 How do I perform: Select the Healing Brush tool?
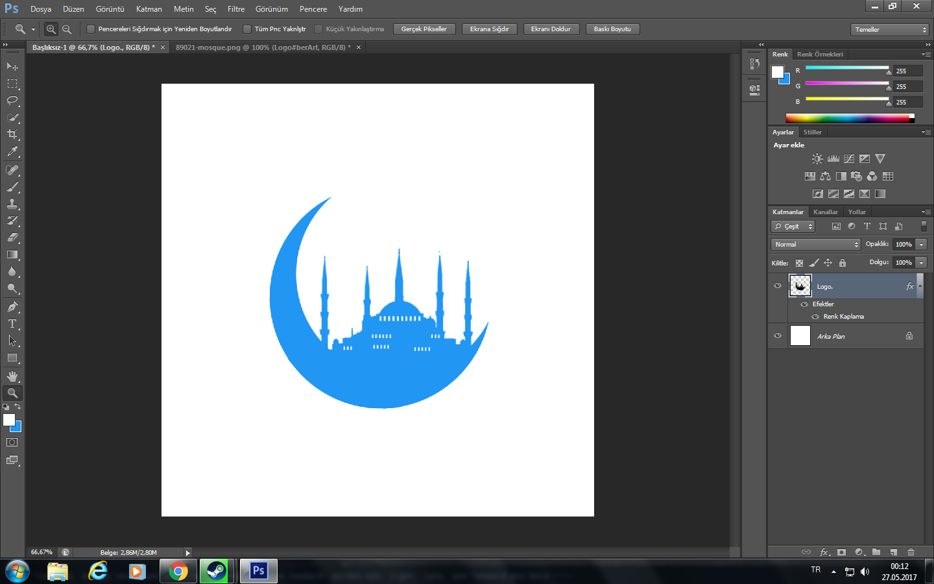12,170
